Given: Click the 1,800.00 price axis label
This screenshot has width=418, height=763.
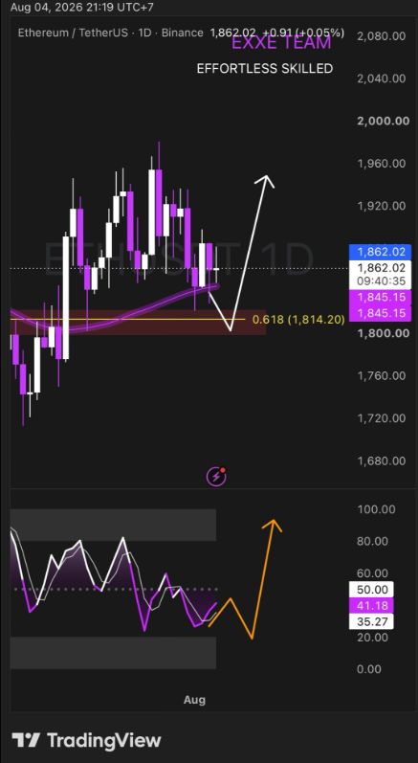Looking at the screenshot, I should (382, 333).
